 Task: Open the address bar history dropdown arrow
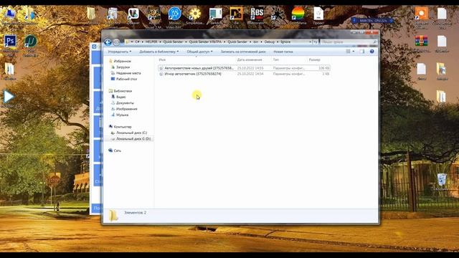click(x=310, y=42)
